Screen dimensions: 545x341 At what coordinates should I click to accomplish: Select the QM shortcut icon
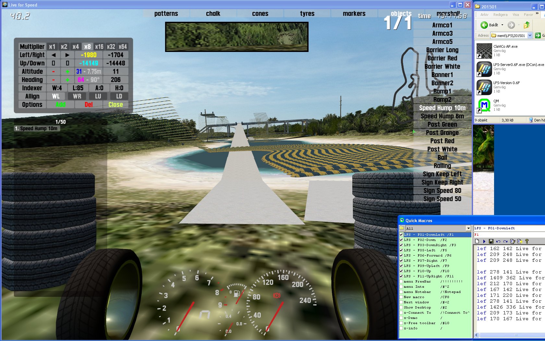point(484,105)
